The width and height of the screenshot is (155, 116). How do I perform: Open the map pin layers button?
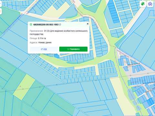click(x=150, y=4)
